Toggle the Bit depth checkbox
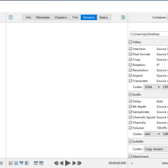The width and height of the screenshot is (168, 168). 130,106
